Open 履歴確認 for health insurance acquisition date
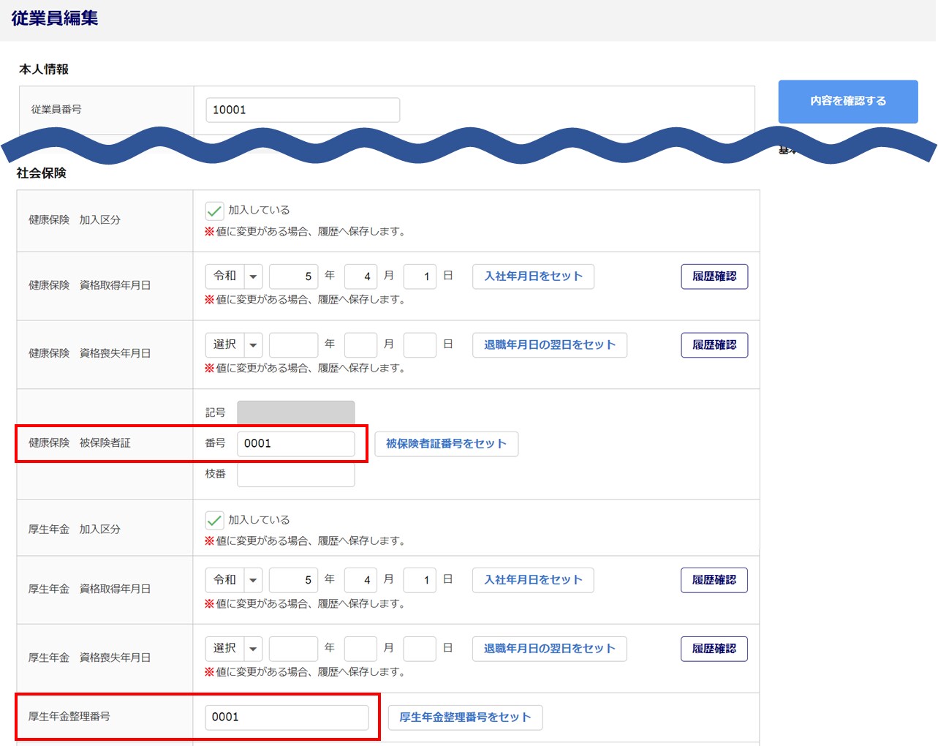938x746 pixels. (714, 276)
